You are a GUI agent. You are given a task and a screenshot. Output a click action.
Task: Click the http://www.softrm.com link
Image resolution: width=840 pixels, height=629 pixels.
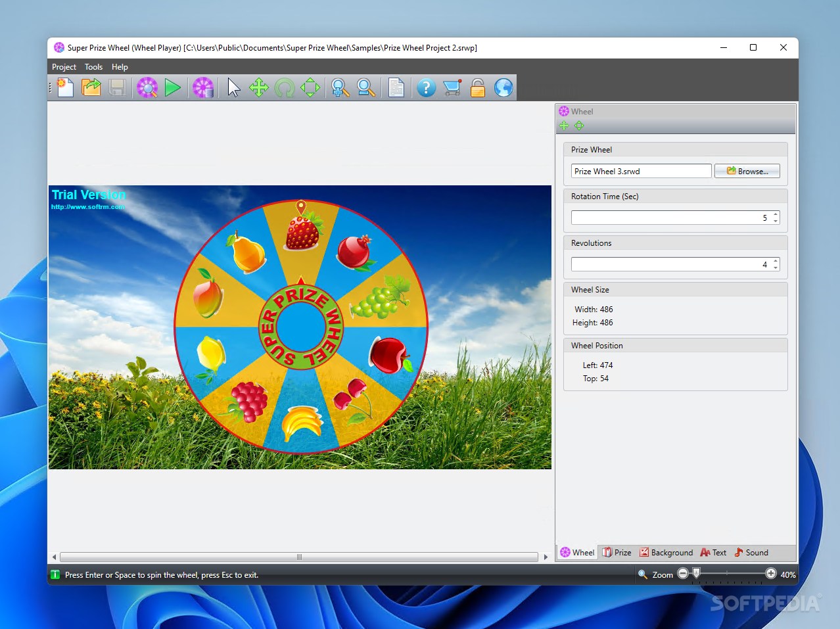pos(88,206)
